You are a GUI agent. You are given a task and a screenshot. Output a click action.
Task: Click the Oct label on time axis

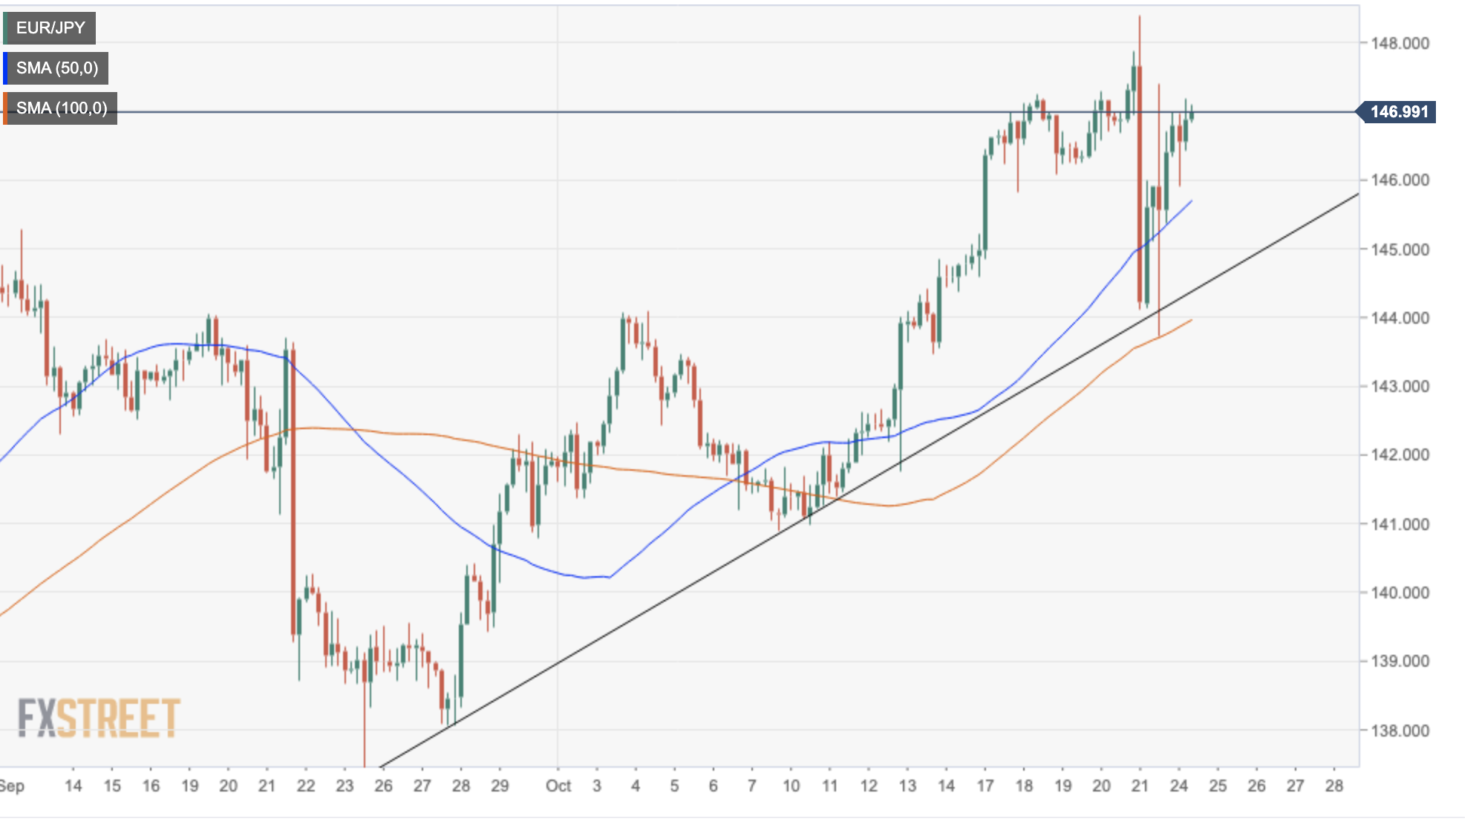pos(558,786)
